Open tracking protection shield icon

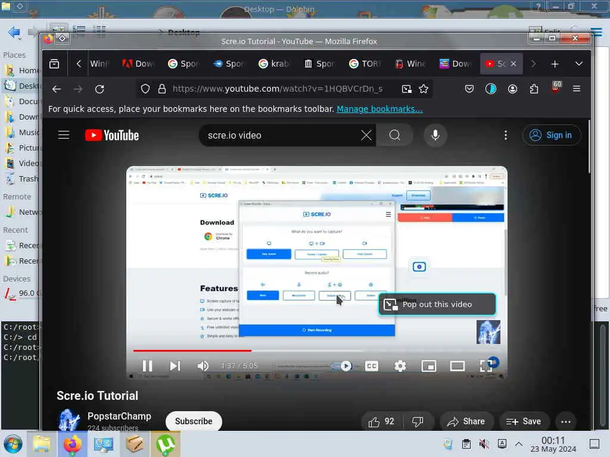(x=145, y=89)
